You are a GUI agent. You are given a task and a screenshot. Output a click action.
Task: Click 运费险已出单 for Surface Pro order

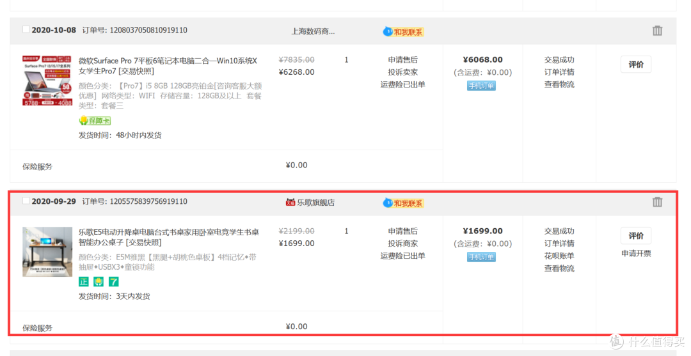pyautogui.click(x=403, y=84)
